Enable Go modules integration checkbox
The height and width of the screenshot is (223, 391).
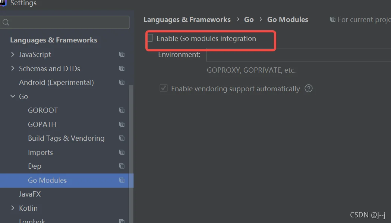(150, 38)
